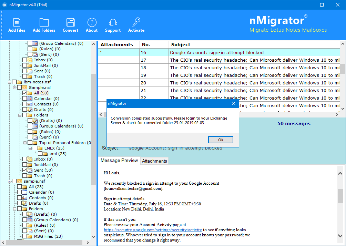
Task: Open the About information icon
Action: point(92,22)
